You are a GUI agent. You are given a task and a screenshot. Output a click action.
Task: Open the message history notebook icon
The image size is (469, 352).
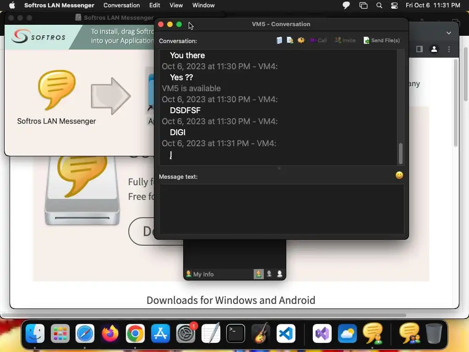(279, 40)
